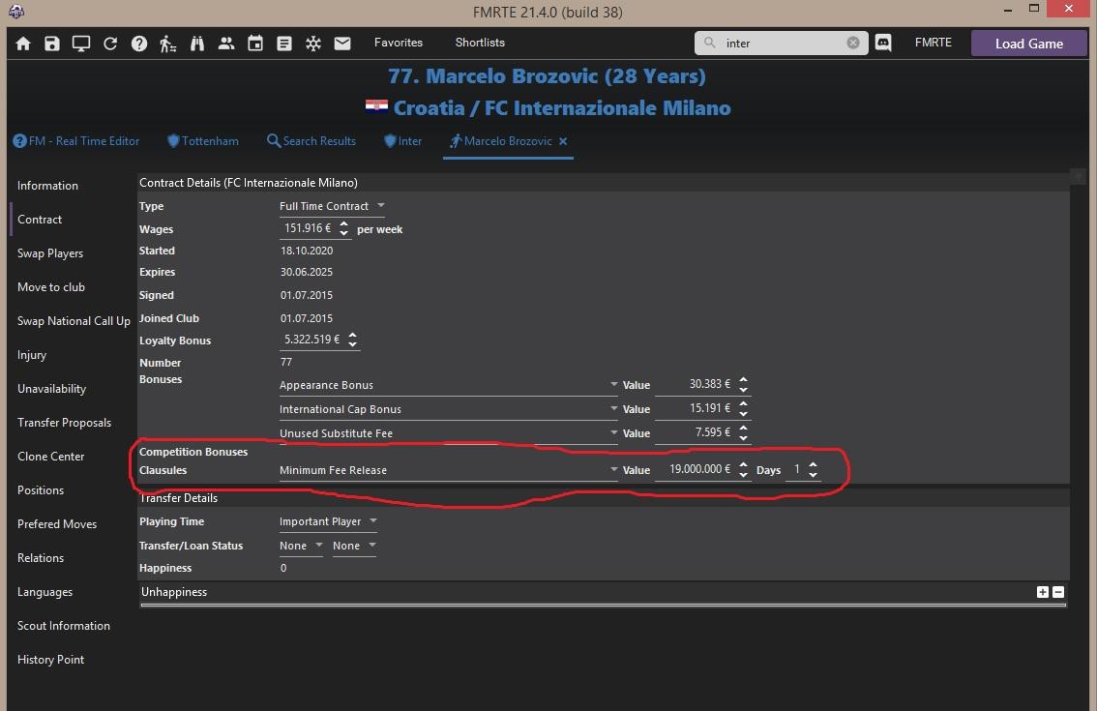Switch to the Search Results tab
The height and width of the screenshot is (711, 1097).
click(311, 141)
